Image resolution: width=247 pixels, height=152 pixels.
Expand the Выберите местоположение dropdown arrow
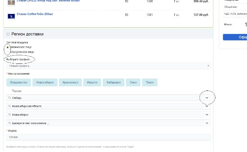click(x=207, y=123)
